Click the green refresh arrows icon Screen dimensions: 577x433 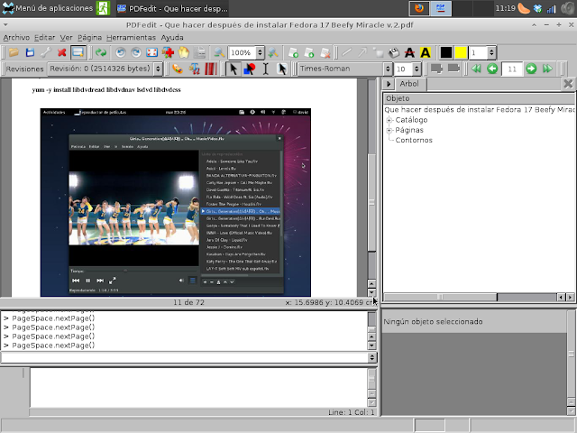pyautogui.click(x=101, y=52)
